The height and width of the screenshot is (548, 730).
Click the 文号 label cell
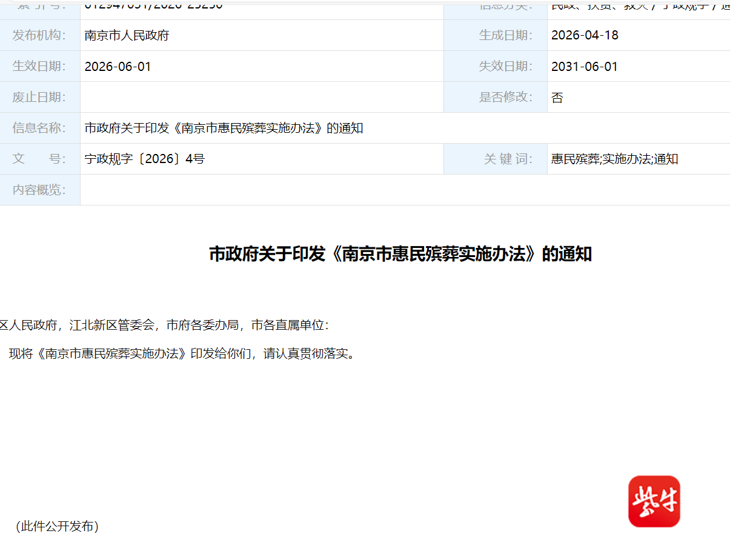[x=39, y=159]
